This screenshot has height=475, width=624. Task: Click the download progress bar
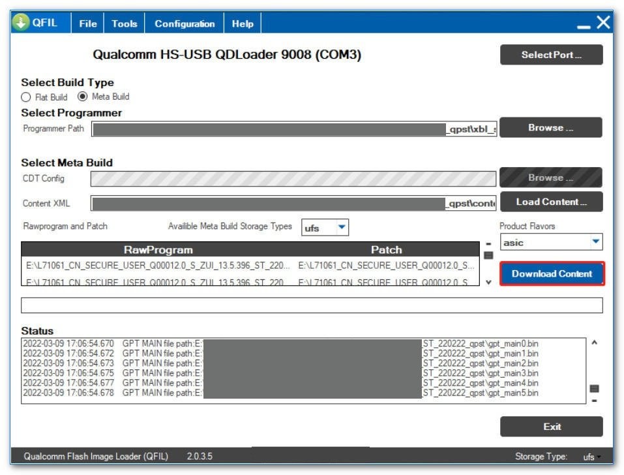click(x=312, y=305)
